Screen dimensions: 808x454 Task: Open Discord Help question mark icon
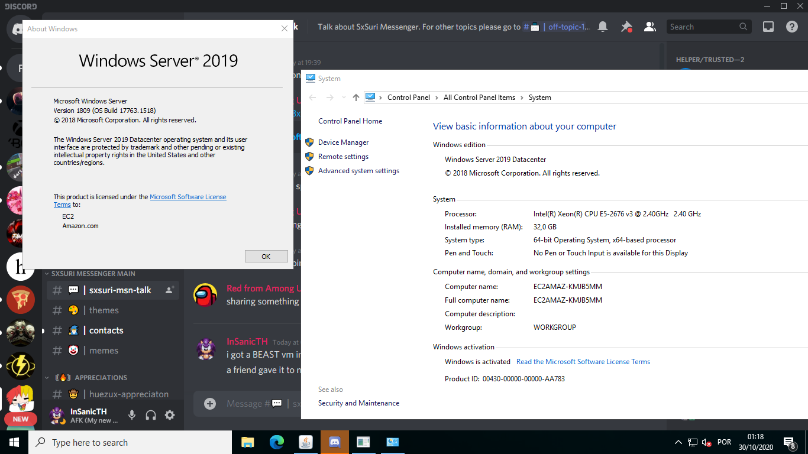click(792, 27)
